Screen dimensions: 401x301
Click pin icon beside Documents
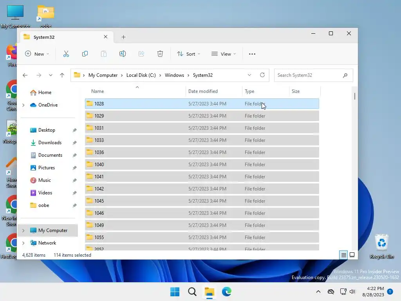tap(74, 155)
